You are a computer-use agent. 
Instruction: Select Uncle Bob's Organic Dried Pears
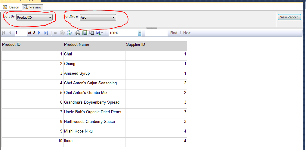tap(94, 114)
